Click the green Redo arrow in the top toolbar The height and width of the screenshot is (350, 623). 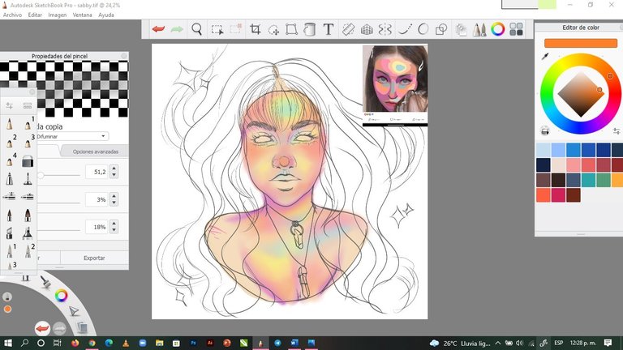tap(177, 29)
